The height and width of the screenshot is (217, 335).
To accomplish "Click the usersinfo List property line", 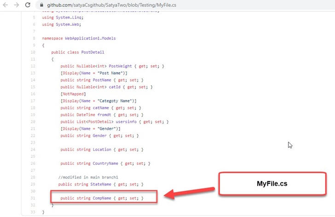I will (x=115, y=122).
